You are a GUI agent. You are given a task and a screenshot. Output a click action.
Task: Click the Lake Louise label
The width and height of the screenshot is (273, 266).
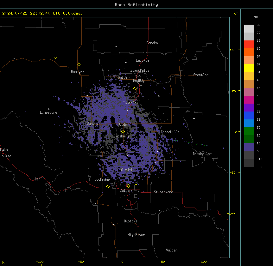(x=5, y=153)
